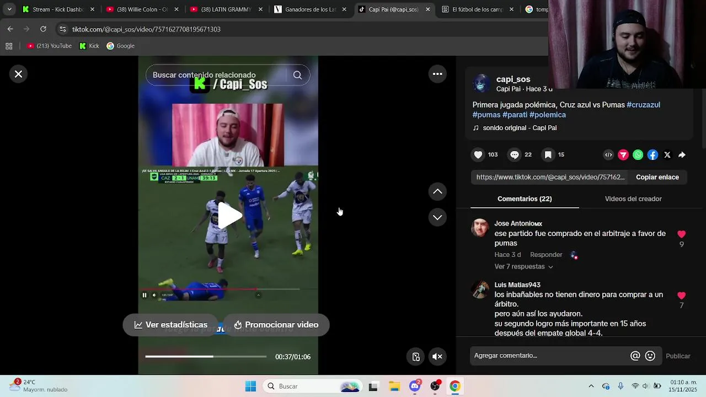Screen dimensions: 706x397
Task: Click Promocionar video button
Action: (276, 325)
